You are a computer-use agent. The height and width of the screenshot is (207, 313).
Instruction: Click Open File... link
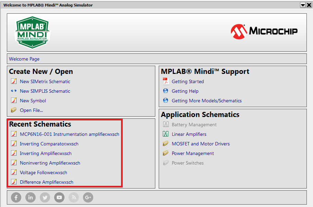(x=31, y=110)
